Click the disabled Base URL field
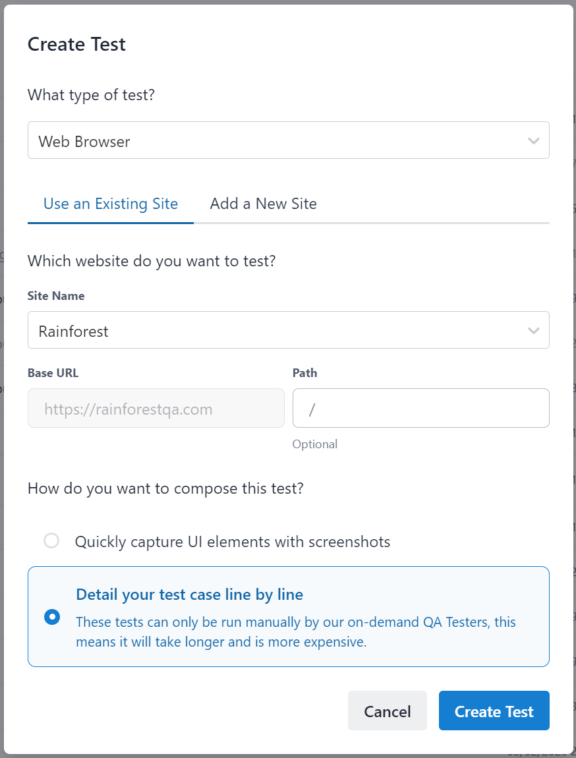 coord(156,409)
